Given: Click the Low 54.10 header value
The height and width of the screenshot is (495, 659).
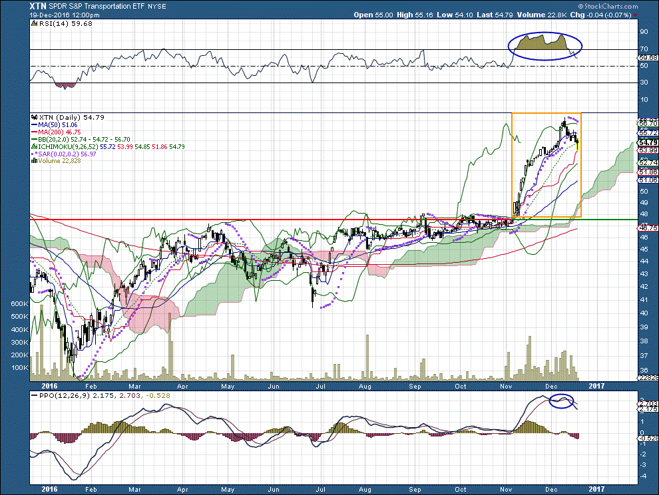Looking at the screenshot, I should pyautogui.click(x=455, y=15).
